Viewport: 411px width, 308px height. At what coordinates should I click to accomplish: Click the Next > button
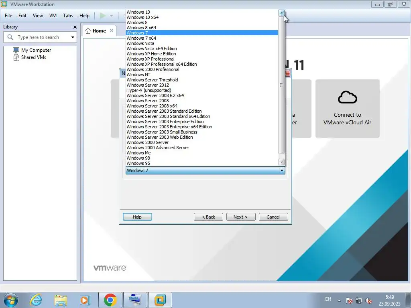coord(241,217)
